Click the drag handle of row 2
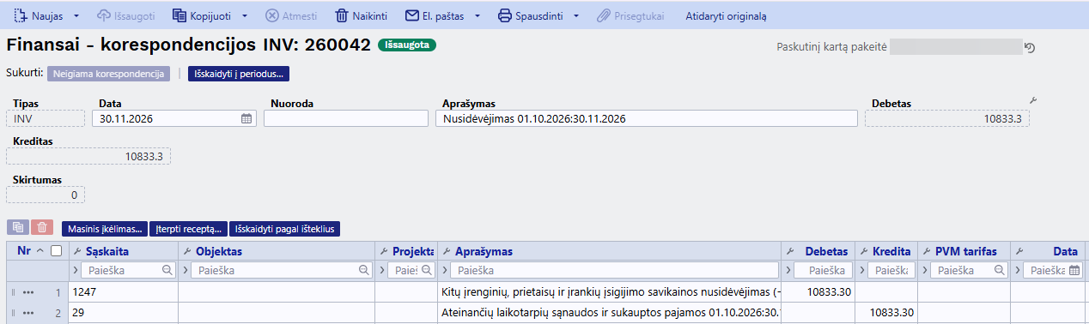 point(13,313)
